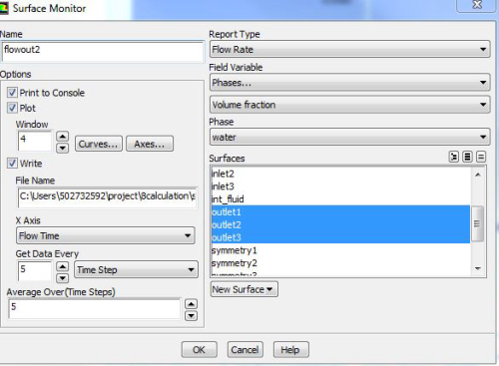Decrease the Window number with down arrow
The image size is (499, 366).
(x=63, y=148)
